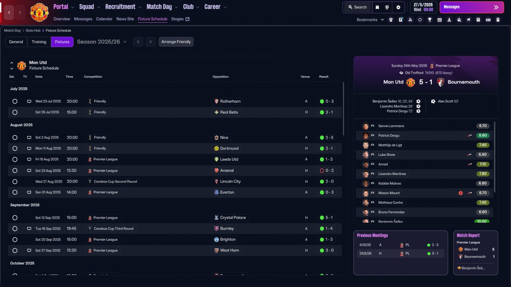The width and height of the screenshot is (511, 287).
Task: Select the Leeds Utd fixture radio button
Action: pyautogui.click(x=15, y=159)
